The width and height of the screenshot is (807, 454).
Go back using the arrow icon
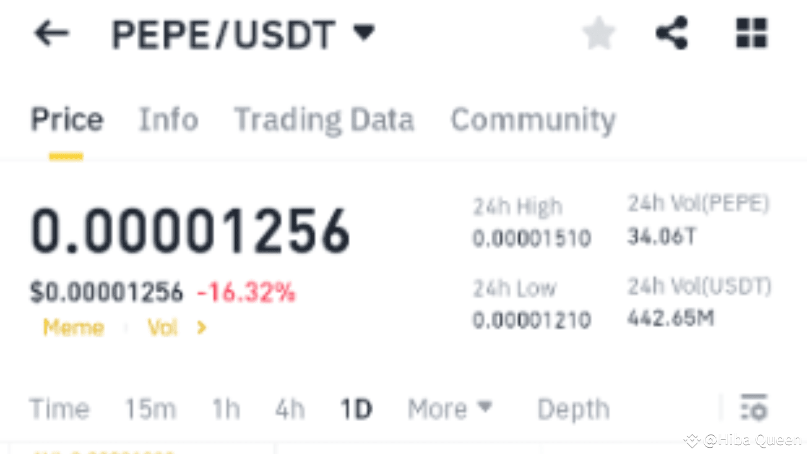click(50, 34)
